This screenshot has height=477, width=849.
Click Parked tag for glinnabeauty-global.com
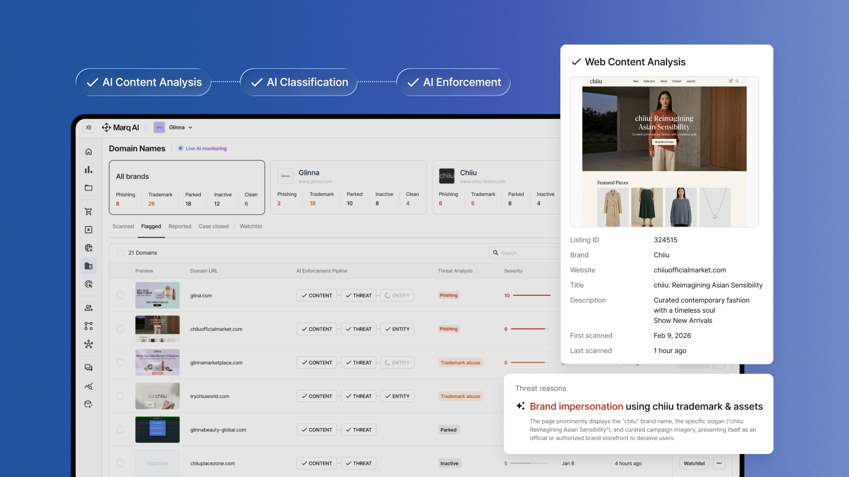pyautogui.click(x=448, y=430)
